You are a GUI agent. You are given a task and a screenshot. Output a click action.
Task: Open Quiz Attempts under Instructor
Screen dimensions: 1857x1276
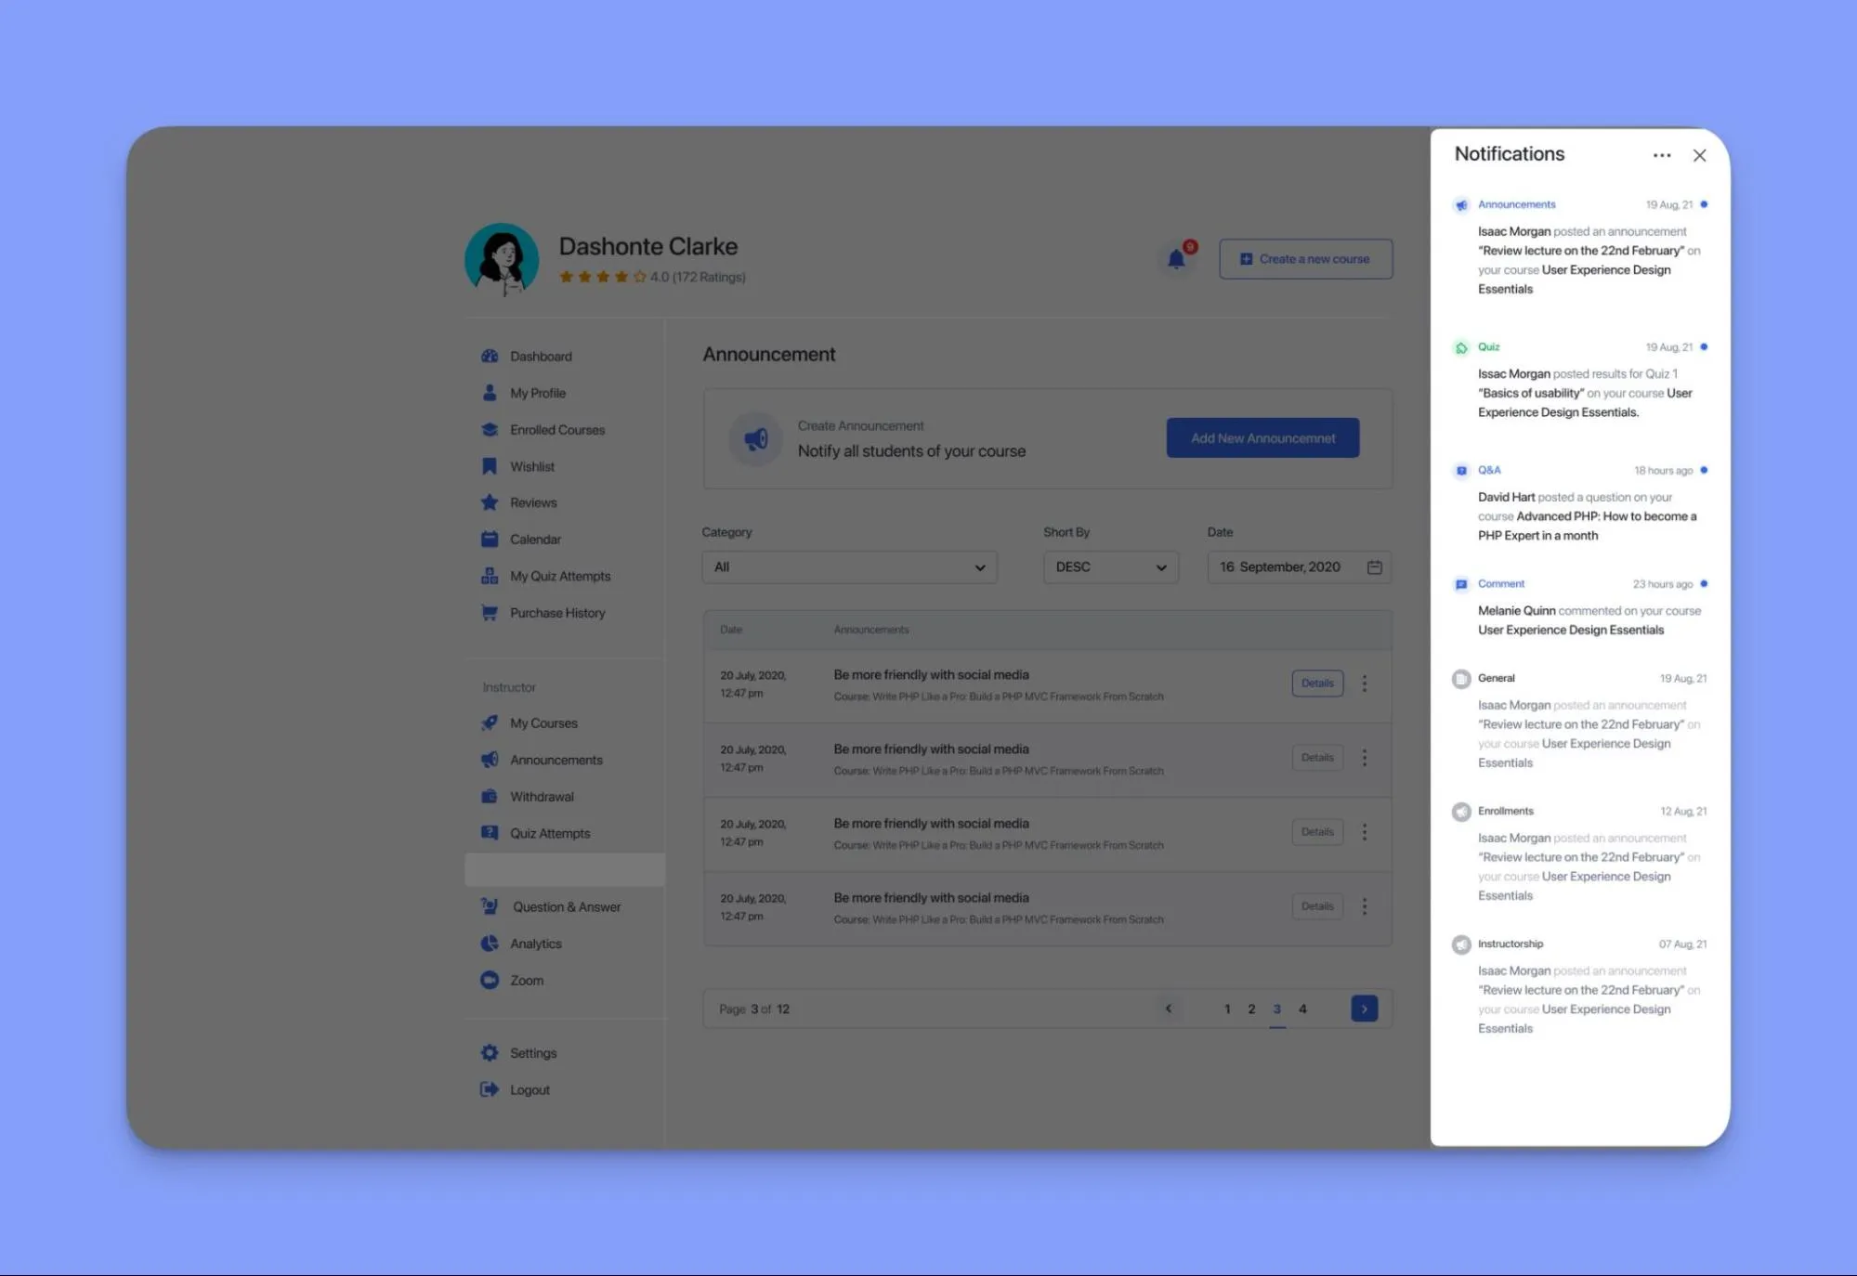click(549, 833)
